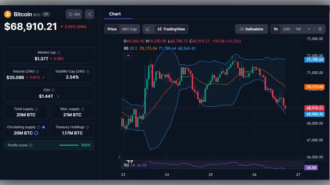
Task: Click the share icon next to the watchlist button
Action: coord(89,14)
